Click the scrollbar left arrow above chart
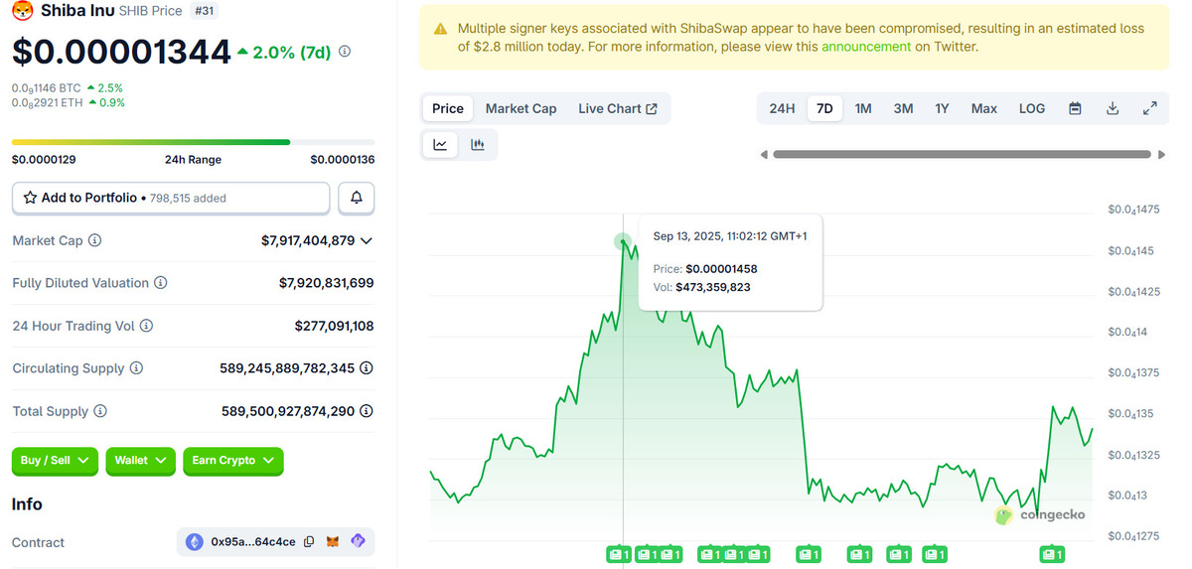This screenshot has width=1192, height=569. [x=764, y=155]
